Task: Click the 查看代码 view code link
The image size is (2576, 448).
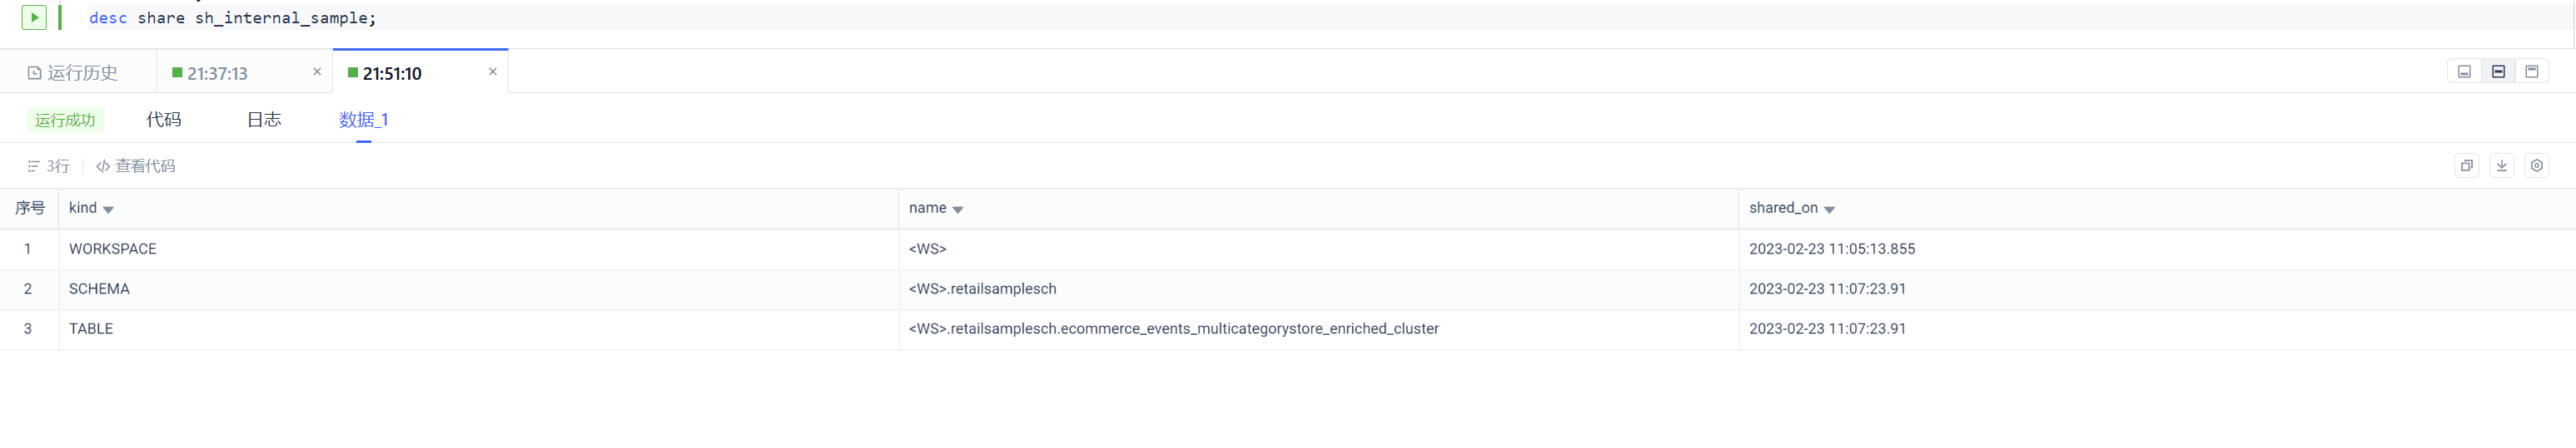Action: pyautogui.click(x=136, y=166)
